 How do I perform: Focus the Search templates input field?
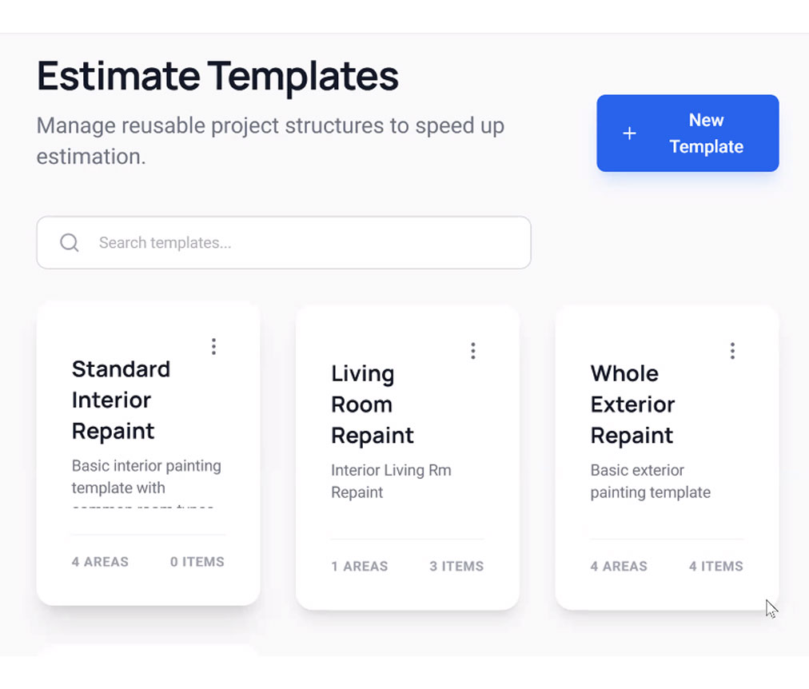pos(284,242)
